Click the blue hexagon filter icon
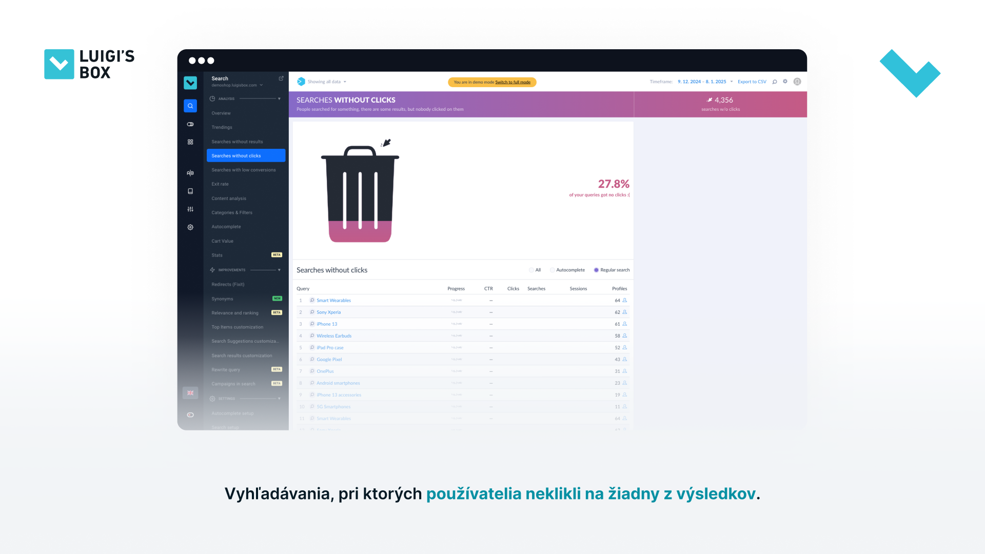The image size is (985, 554). pos(301,82)
